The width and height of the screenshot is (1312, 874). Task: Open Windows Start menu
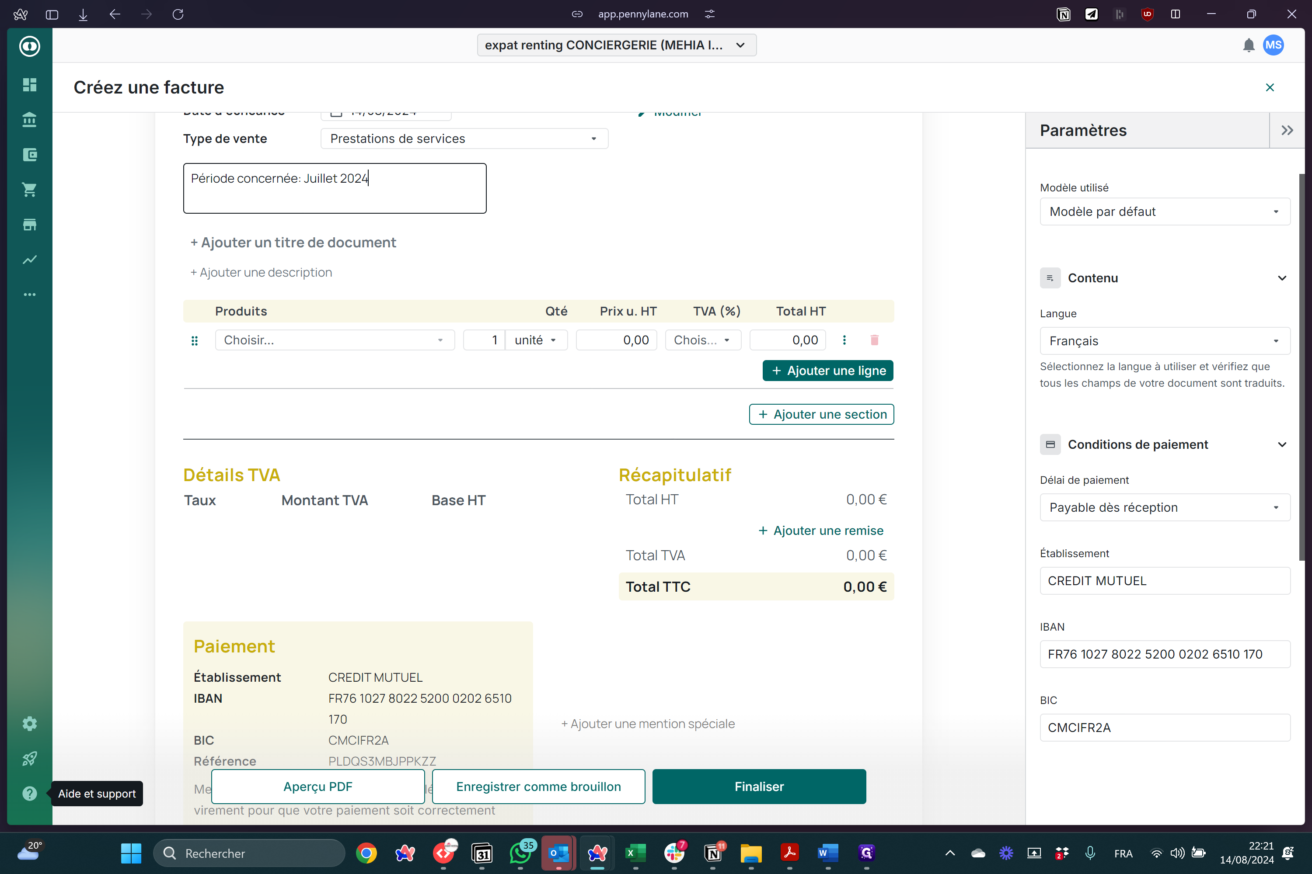click(x=131, y=853)
